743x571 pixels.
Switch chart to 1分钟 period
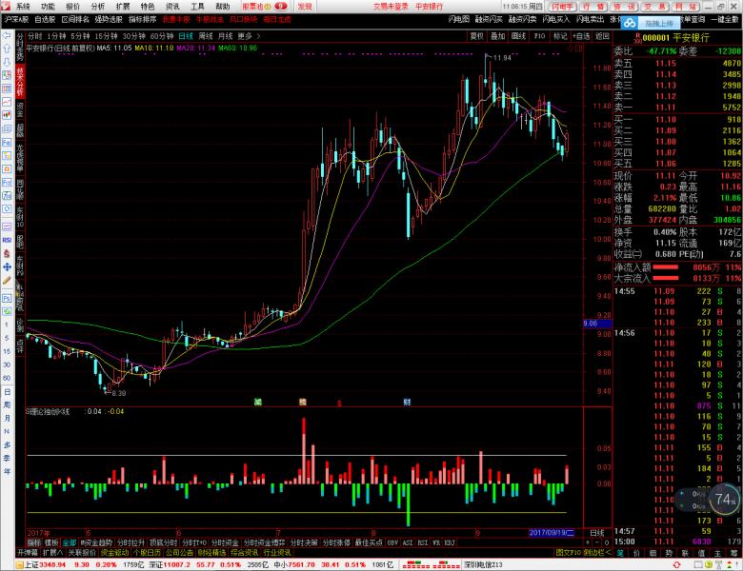[x=56, y=36]
